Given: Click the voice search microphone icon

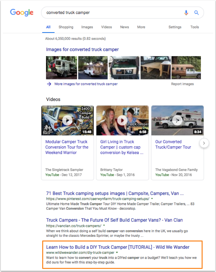Looking at the screenshot, I should tap(186, 13).
